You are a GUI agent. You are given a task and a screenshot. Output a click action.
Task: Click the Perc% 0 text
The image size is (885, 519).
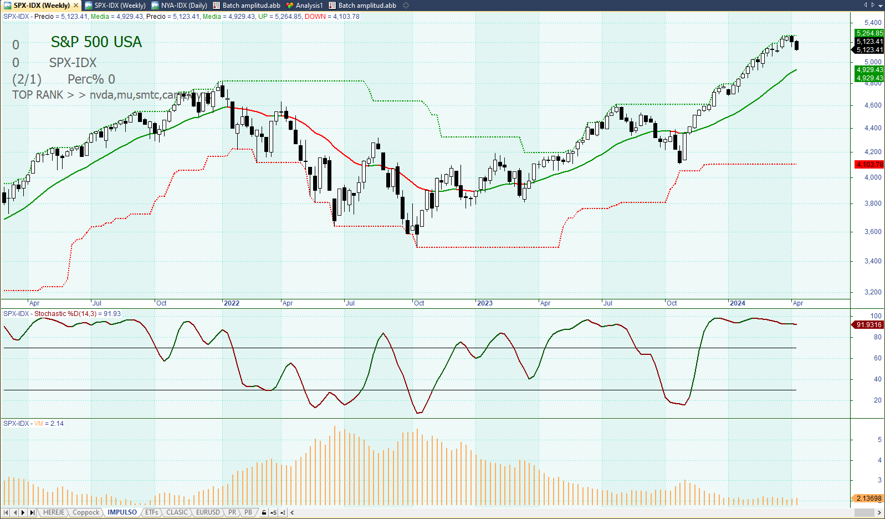pyautogui.click(x=91, y=79)
